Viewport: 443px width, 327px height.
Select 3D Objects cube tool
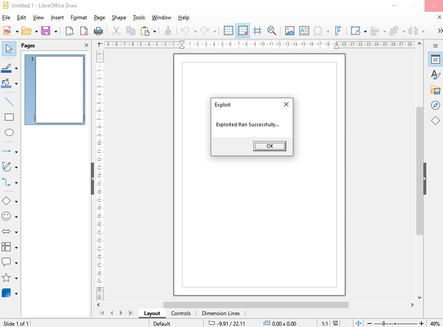6,293
